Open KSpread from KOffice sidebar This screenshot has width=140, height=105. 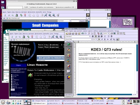(x=69, y=62)
